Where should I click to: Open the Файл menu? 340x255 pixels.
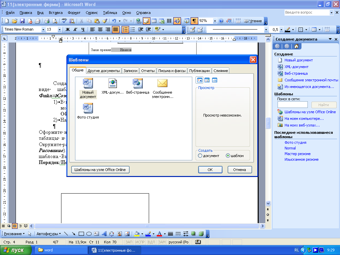10,13
